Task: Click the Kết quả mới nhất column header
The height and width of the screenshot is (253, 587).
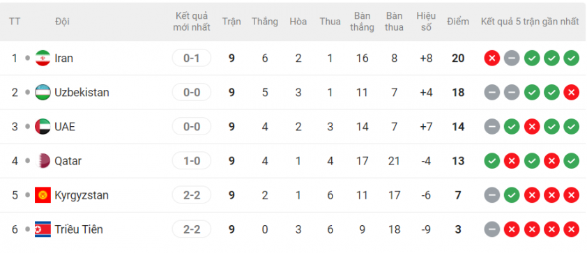Action: point(192,22)
